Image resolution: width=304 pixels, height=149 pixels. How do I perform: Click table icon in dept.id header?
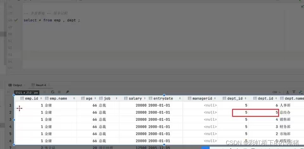click(255, 99)
